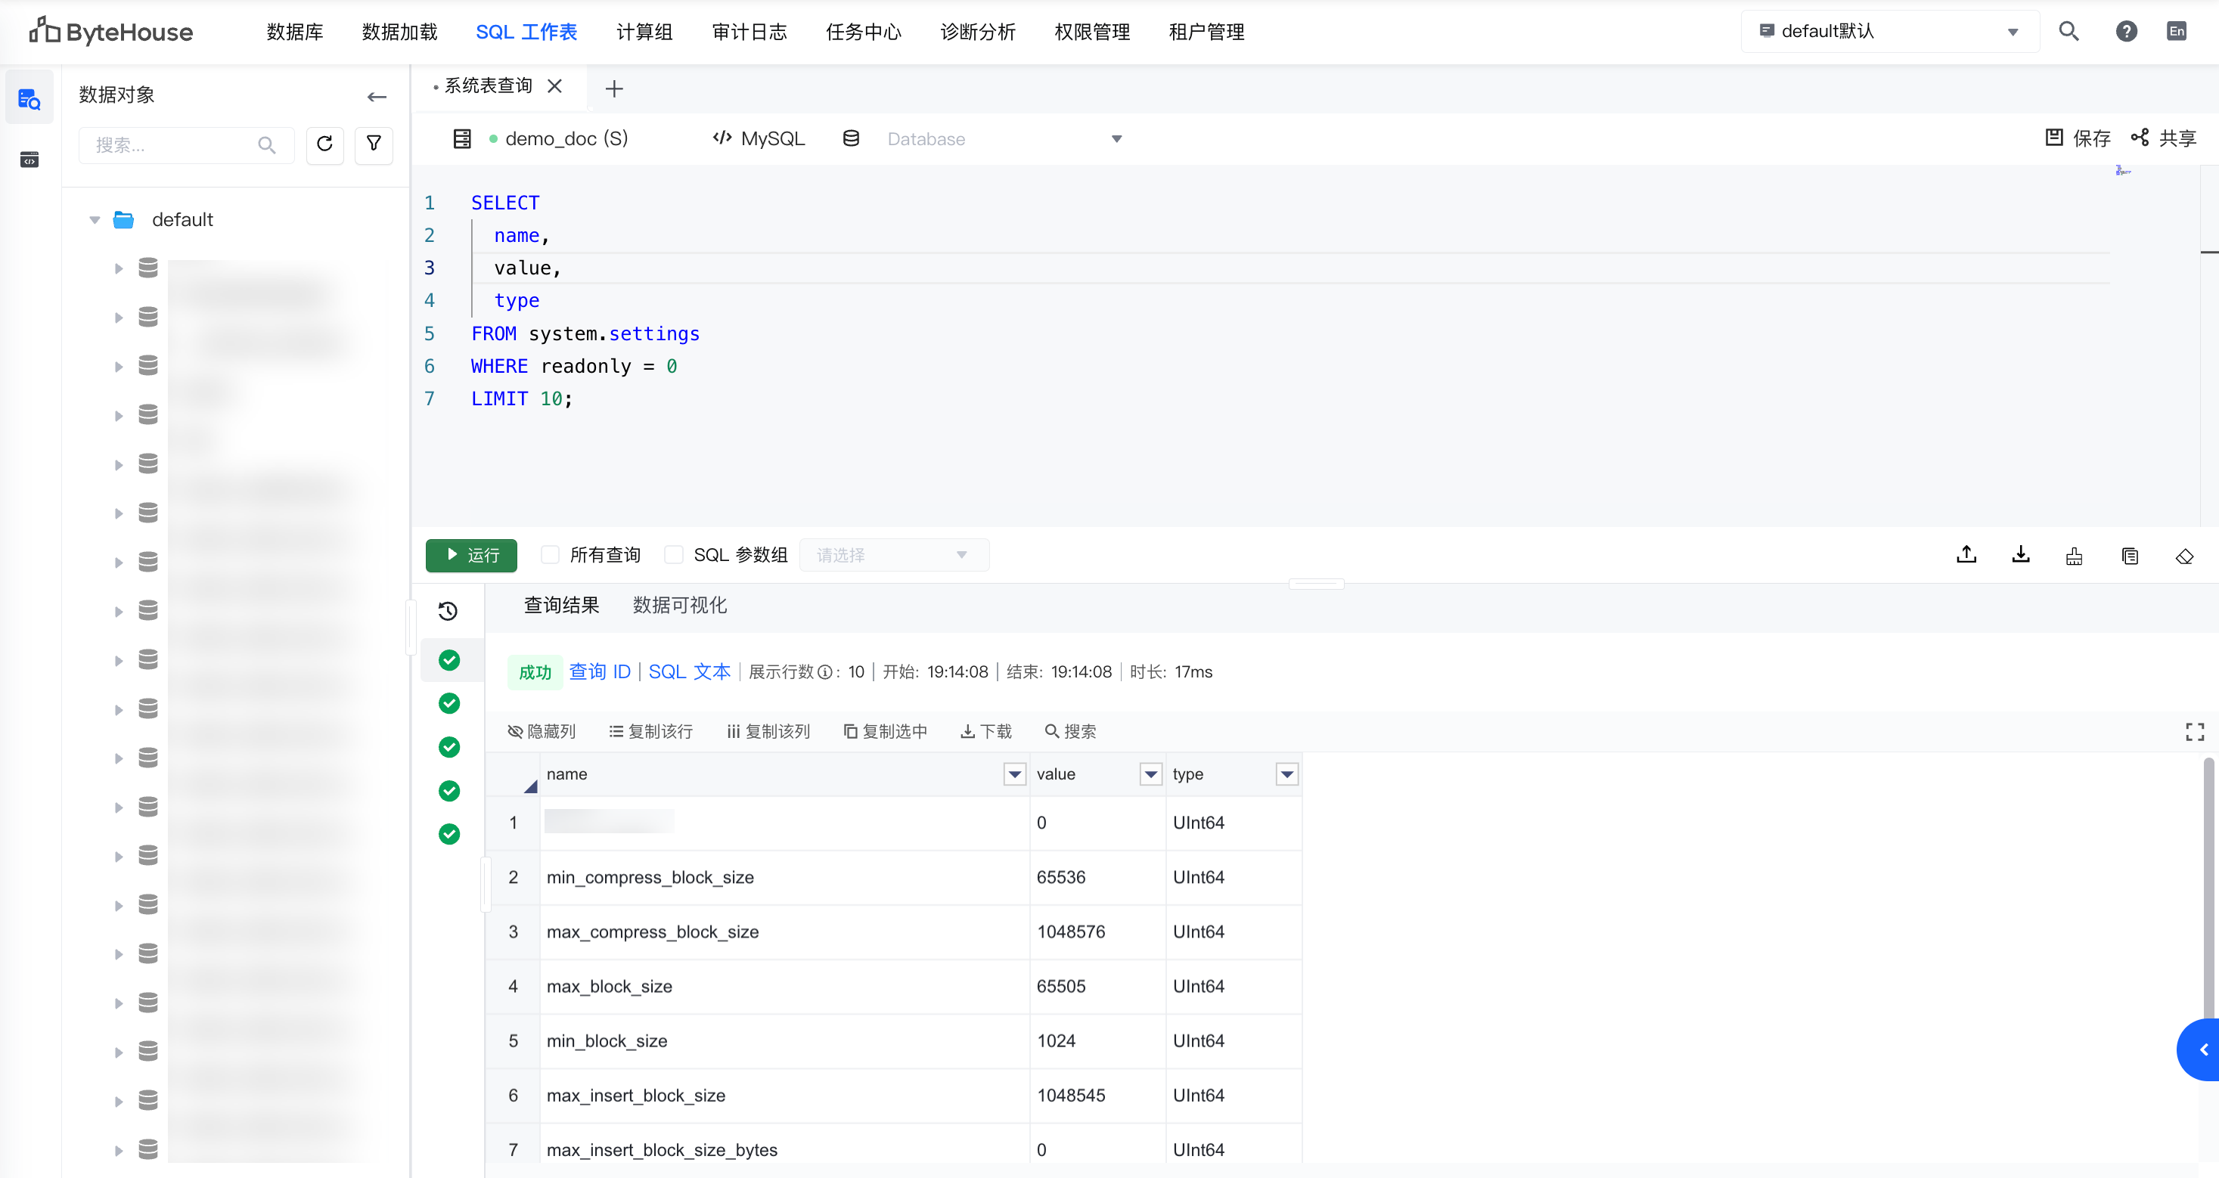Enable the 所有查询 checkbox
Image resolution: width=2219 pixels, height=1178 pixels.
(550, 556)
